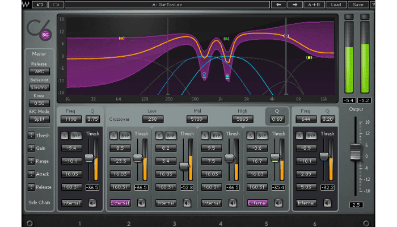
Task: Adjust the master Release stepper arrows
Action: 31,187
